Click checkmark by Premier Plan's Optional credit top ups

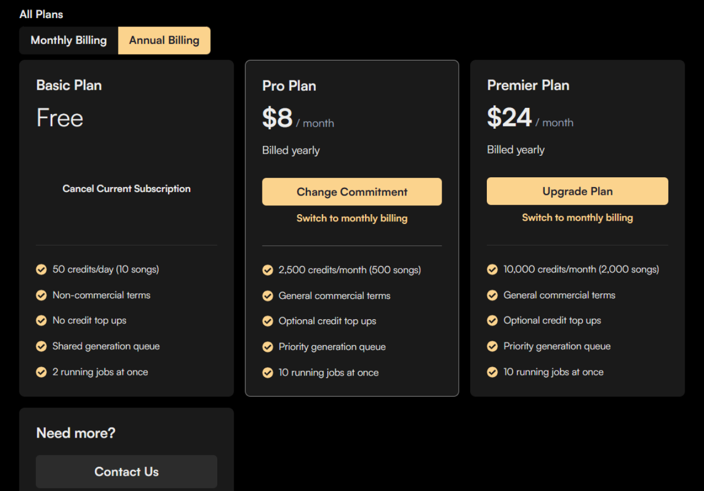pos(492,321)
